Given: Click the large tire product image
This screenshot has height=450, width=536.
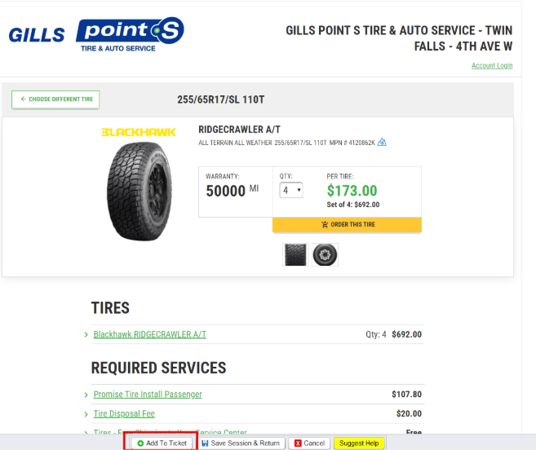Looking at the screenshot, I should (140, 192).
